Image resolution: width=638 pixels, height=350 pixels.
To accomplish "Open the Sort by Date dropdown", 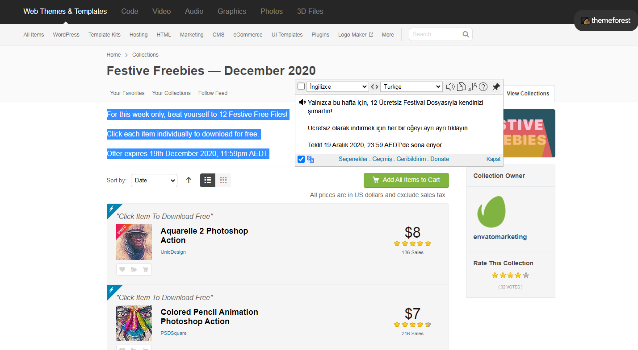I will (x=154, y=180).
